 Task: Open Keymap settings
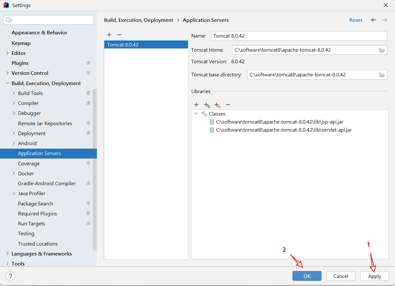21,43
